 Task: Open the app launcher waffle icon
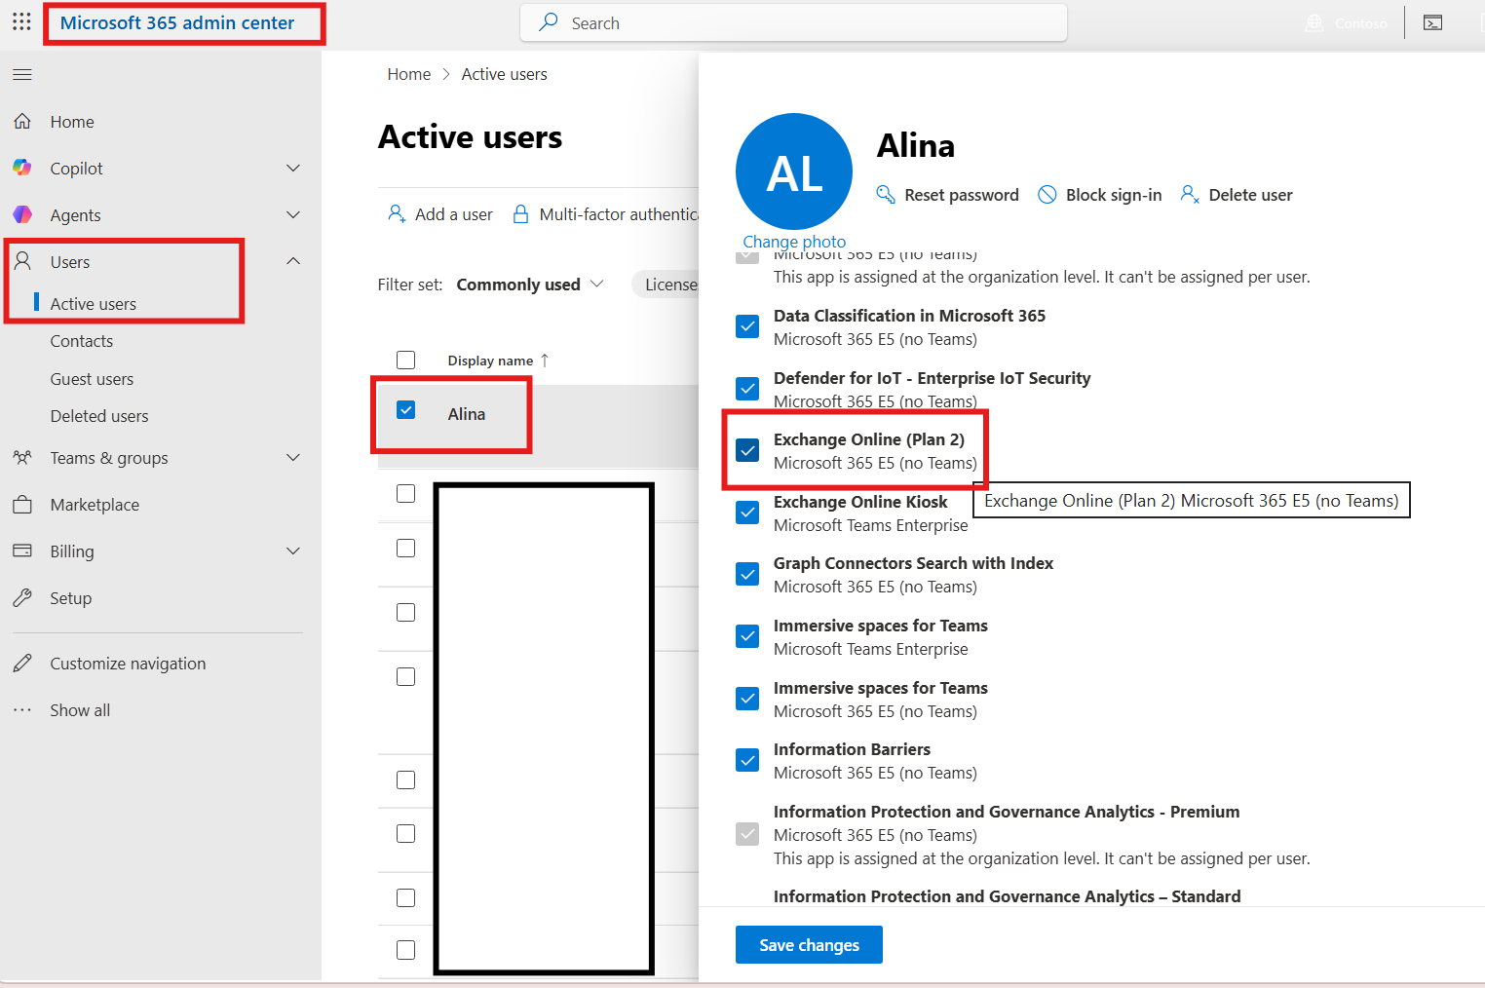tap(21, 22)
